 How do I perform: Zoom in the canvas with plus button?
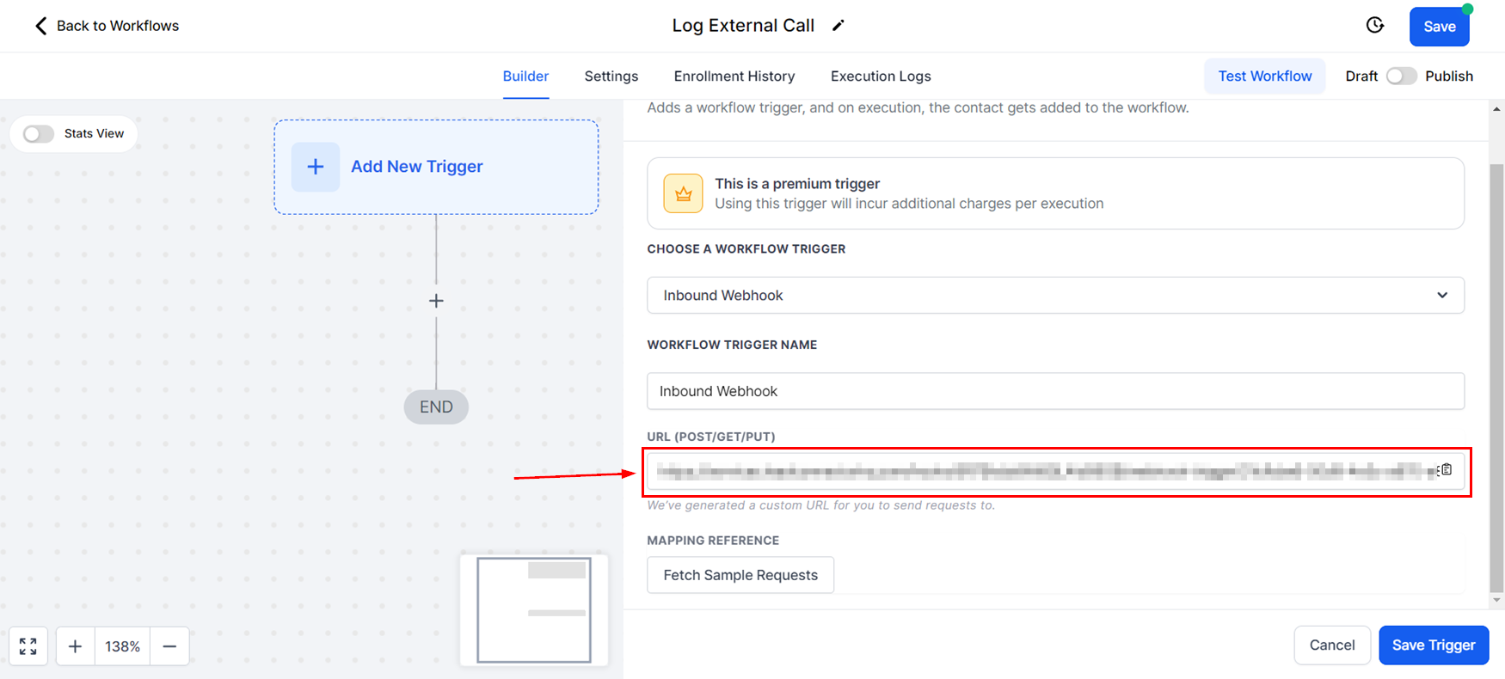76,646
